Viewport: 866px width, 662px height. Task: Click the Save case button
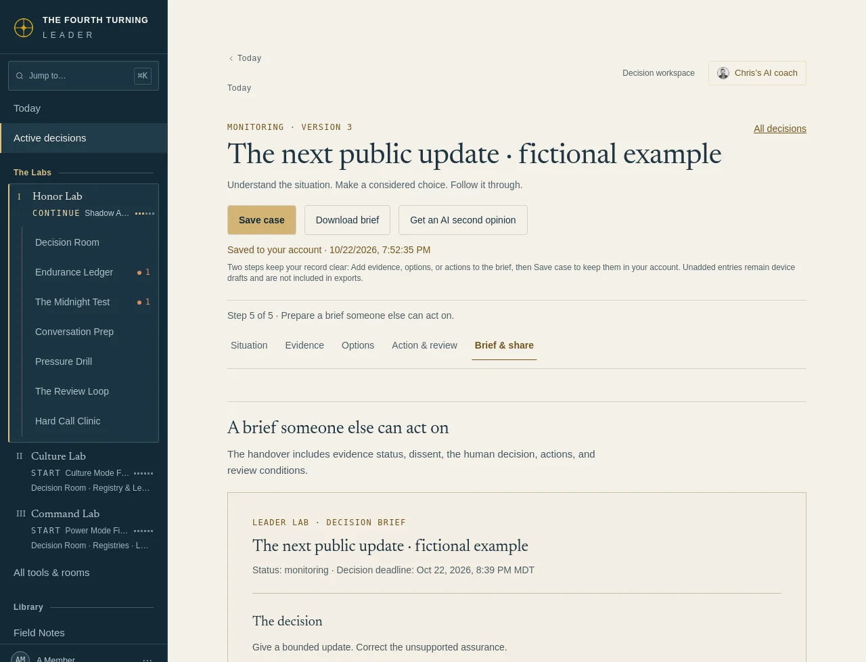pyautogui.click(x=262, y=220)
